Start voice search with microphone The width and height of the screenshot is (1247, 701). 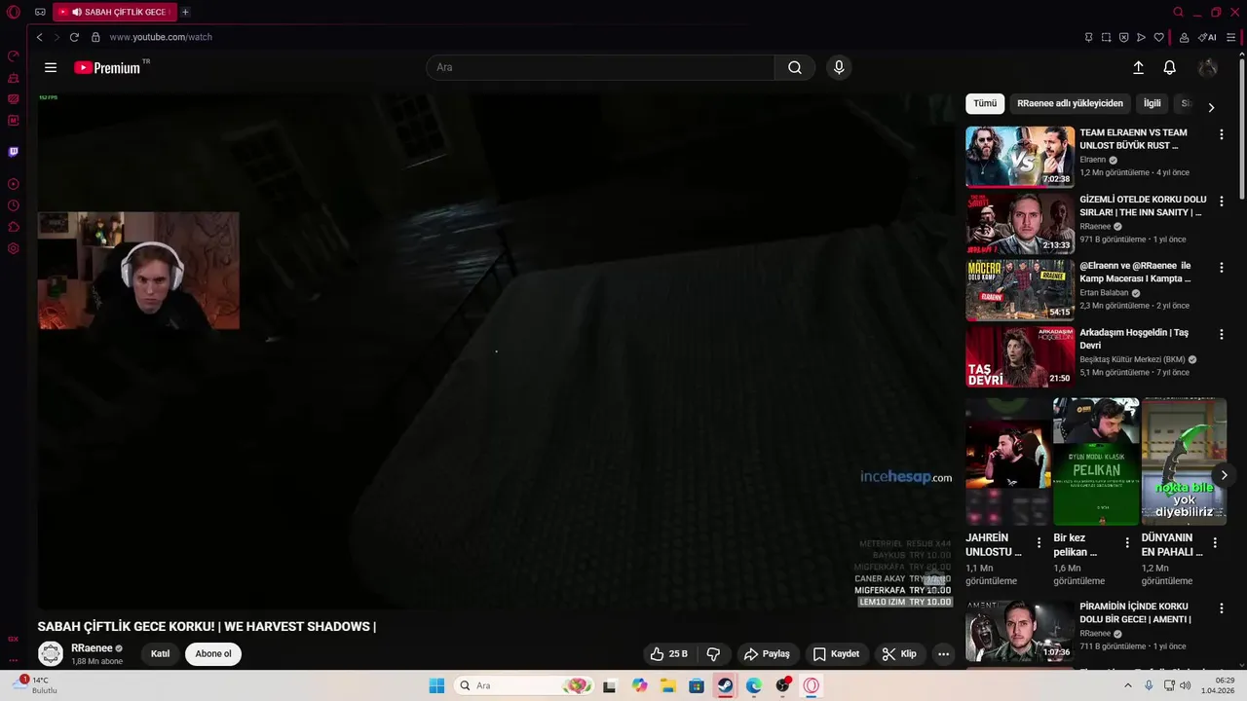pyautogui.click(x=839, y=67)
